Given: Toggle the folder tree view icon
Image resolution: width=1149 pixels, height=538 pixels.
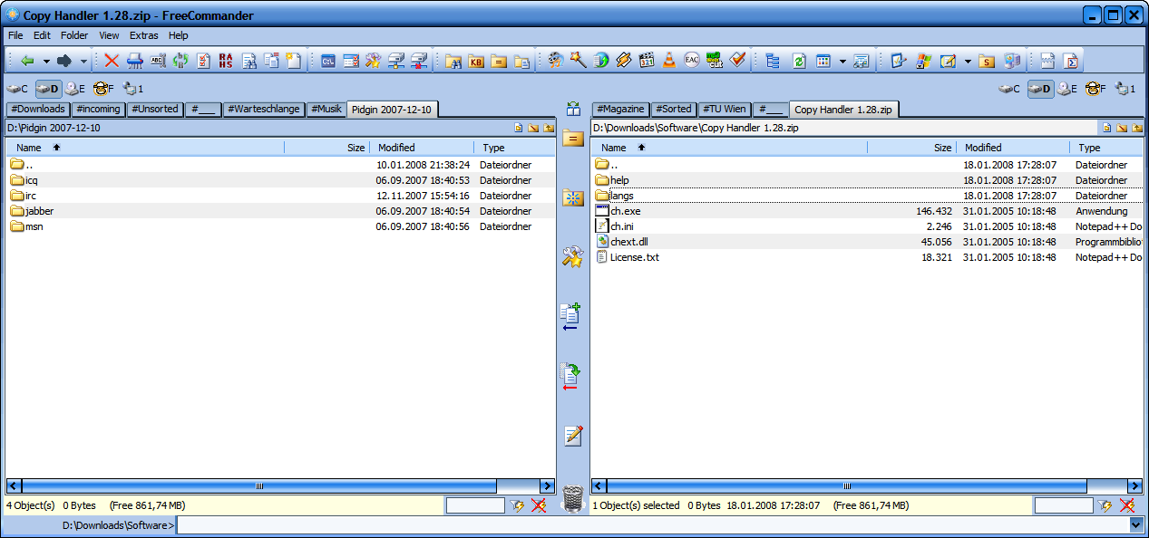Looking at the screenshot, I should pyautogui.click(x=773, y=61).
